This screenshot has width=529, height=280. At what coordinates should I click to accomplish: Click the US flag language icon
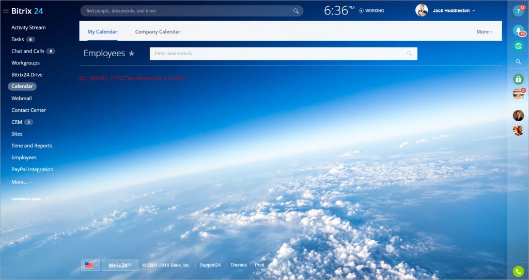[x=89, y=265]
